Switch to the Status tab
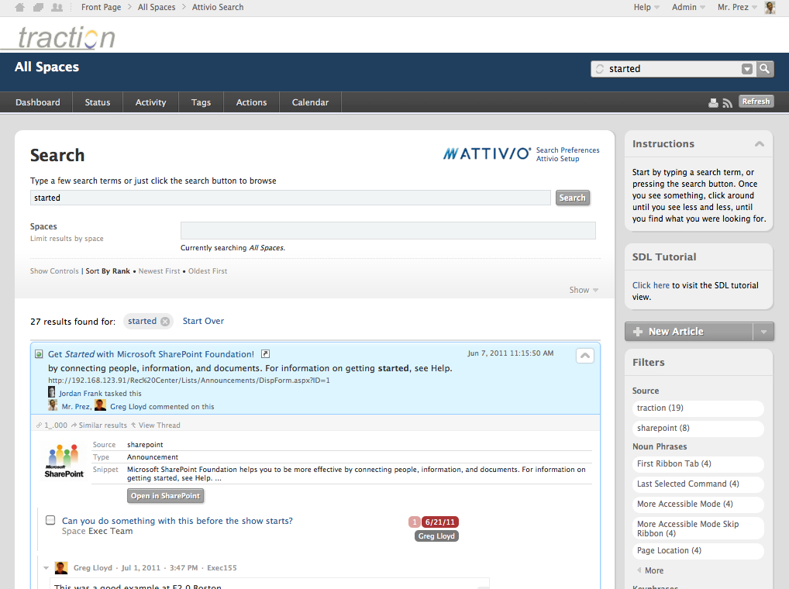This screenshot has height=589, width=789. 98,102
